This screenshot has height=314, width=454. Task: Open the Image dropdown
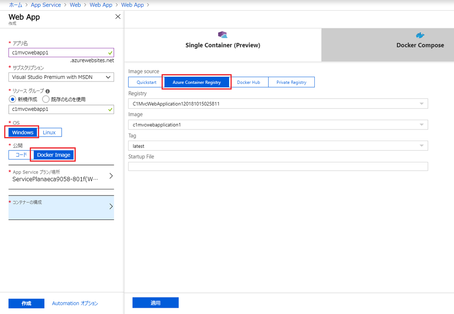point(278,125)
